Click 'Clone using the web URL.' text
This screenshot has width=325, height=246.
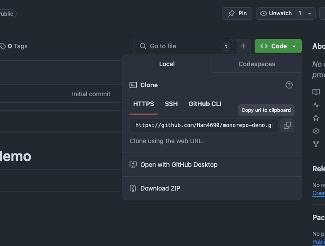(167, 141)
